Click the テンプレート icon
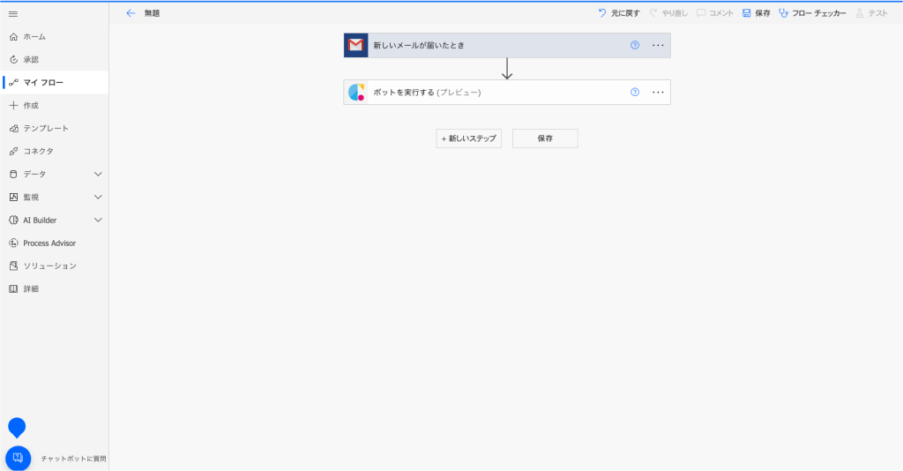Screen dimensions: 903x471 tap(14, 129)
